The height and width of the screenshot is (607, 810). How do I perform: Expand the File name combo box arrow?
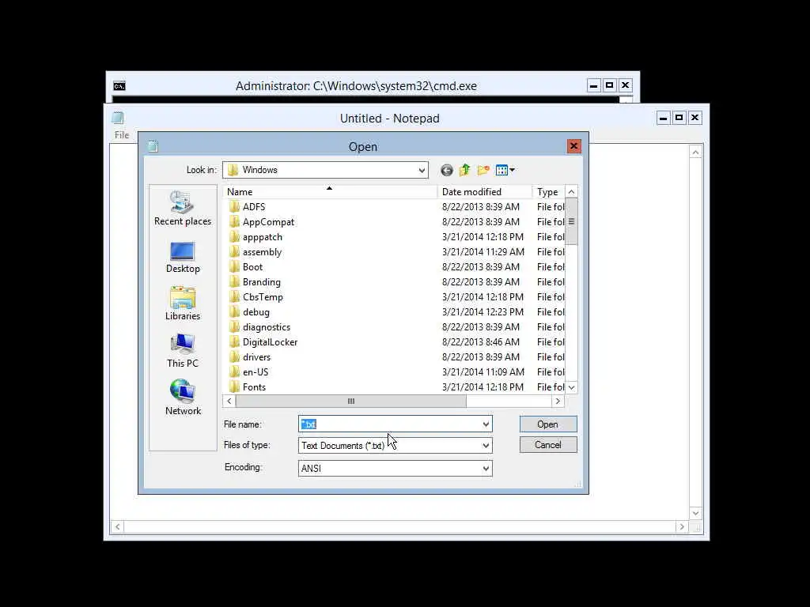(486, 424)
